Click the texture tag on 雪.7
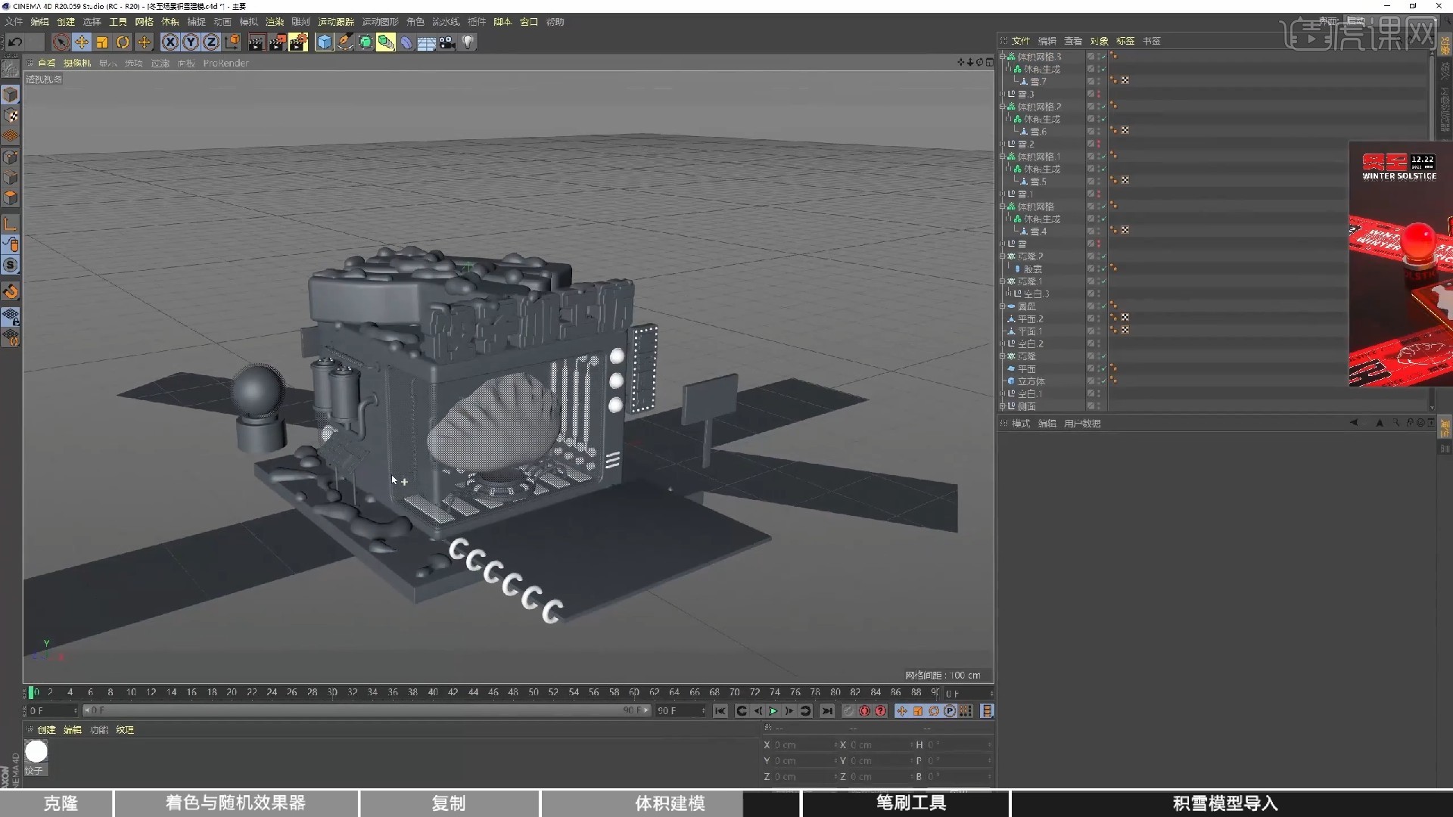Viewport: 1453px width, 817px height. pyautogui.click(x=1125, y=80)
